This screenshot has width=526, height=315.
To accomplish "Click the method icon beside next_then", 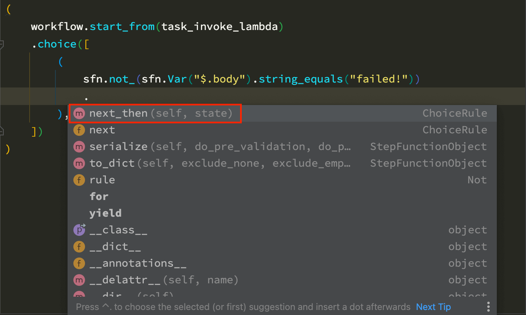I will coord(79,113).
